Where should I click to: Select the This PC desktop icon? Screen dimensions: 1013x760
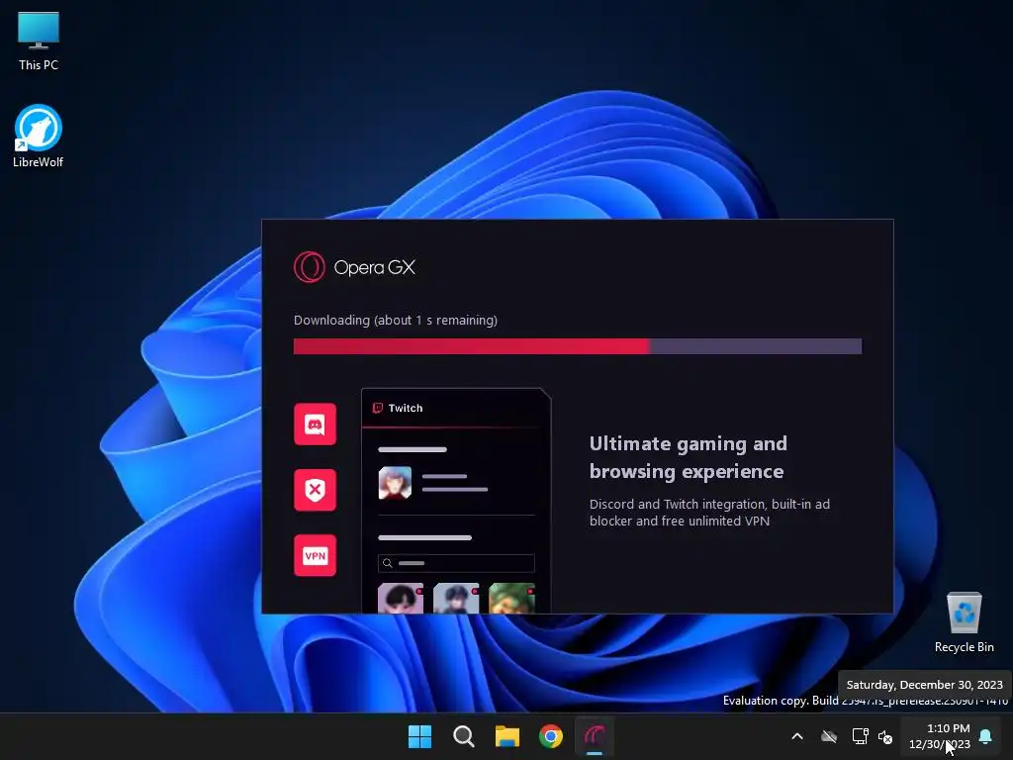click(39, 42)
